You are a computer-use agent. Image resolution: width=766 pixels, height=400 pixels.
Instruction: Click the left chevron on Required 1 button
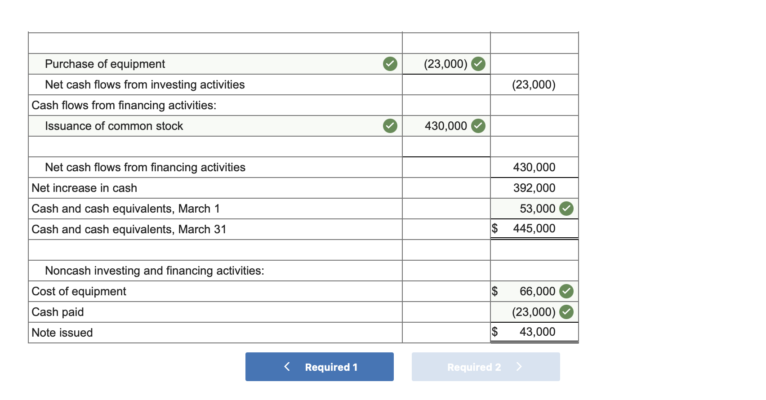287,366
